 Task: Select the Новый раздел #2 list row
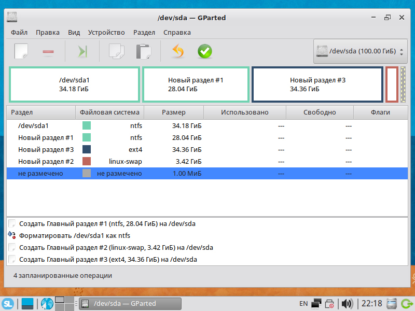click(207, 161)
